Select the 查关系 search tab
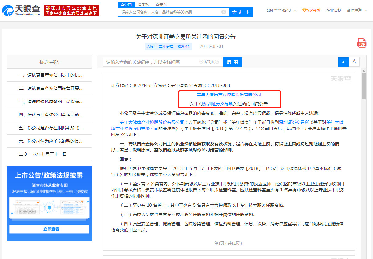Image resolution: width=373 pixels, height=259 pixels. coord(161,4)
